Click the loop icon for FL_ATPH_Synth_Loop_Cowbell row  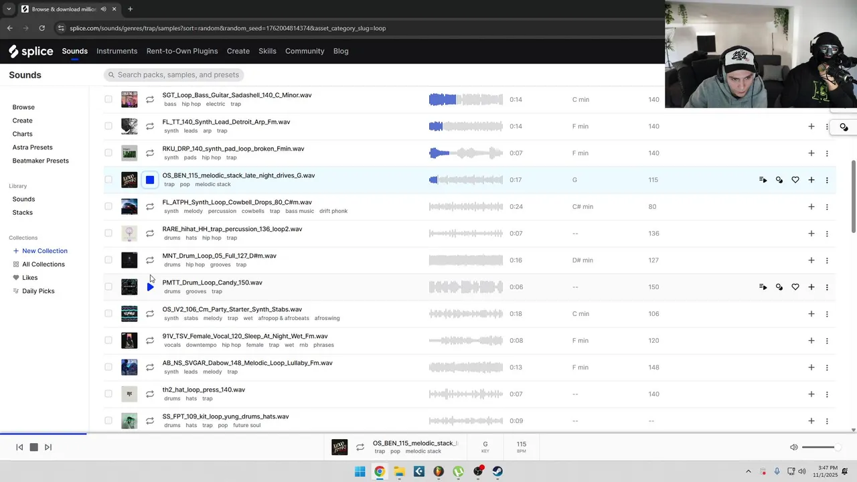tap(150, 206)
